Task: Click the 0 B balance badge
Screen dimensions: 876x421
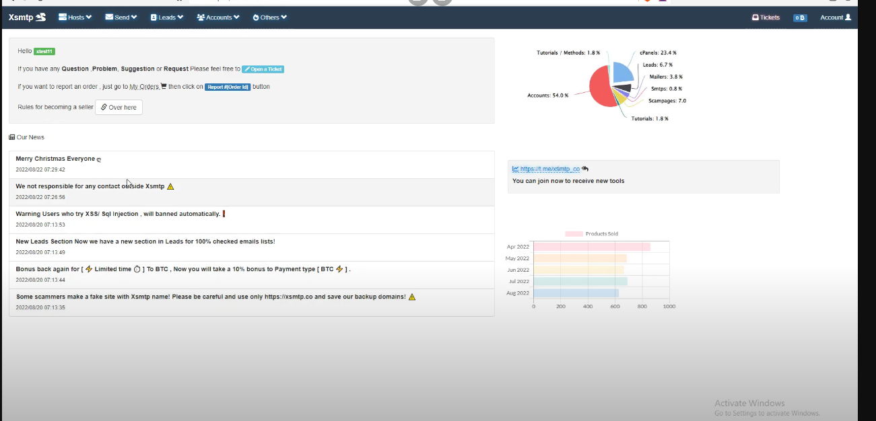Action: pyautogui.click(x=800, y=18)
